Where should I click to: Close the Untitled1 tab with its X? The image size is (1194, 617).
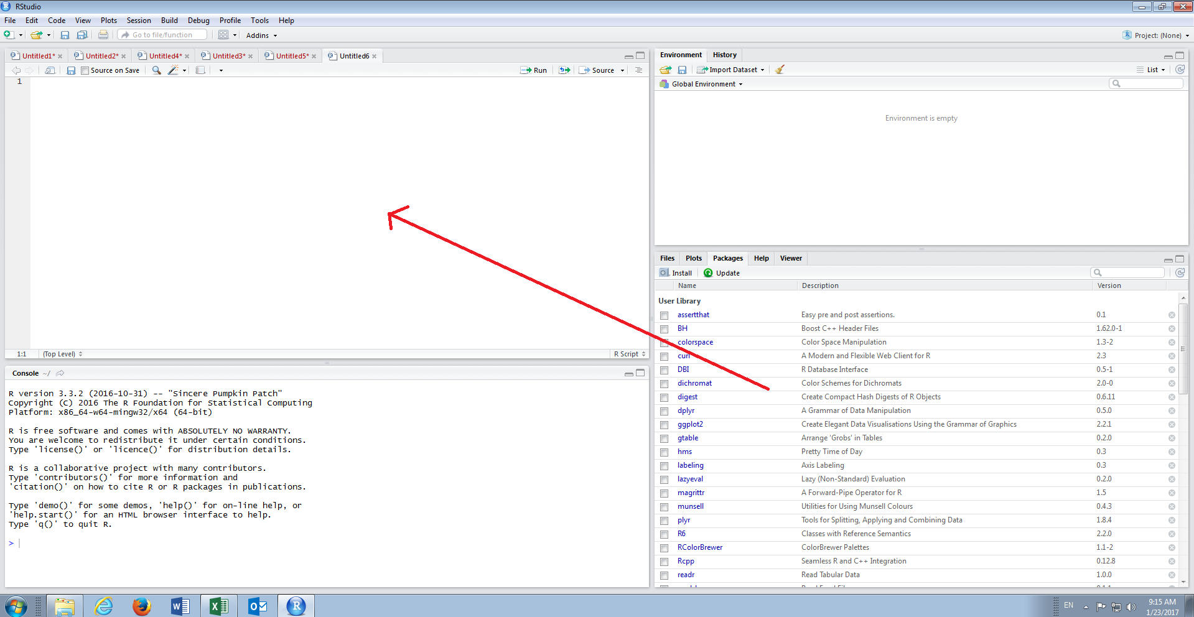tap(60, 56)
